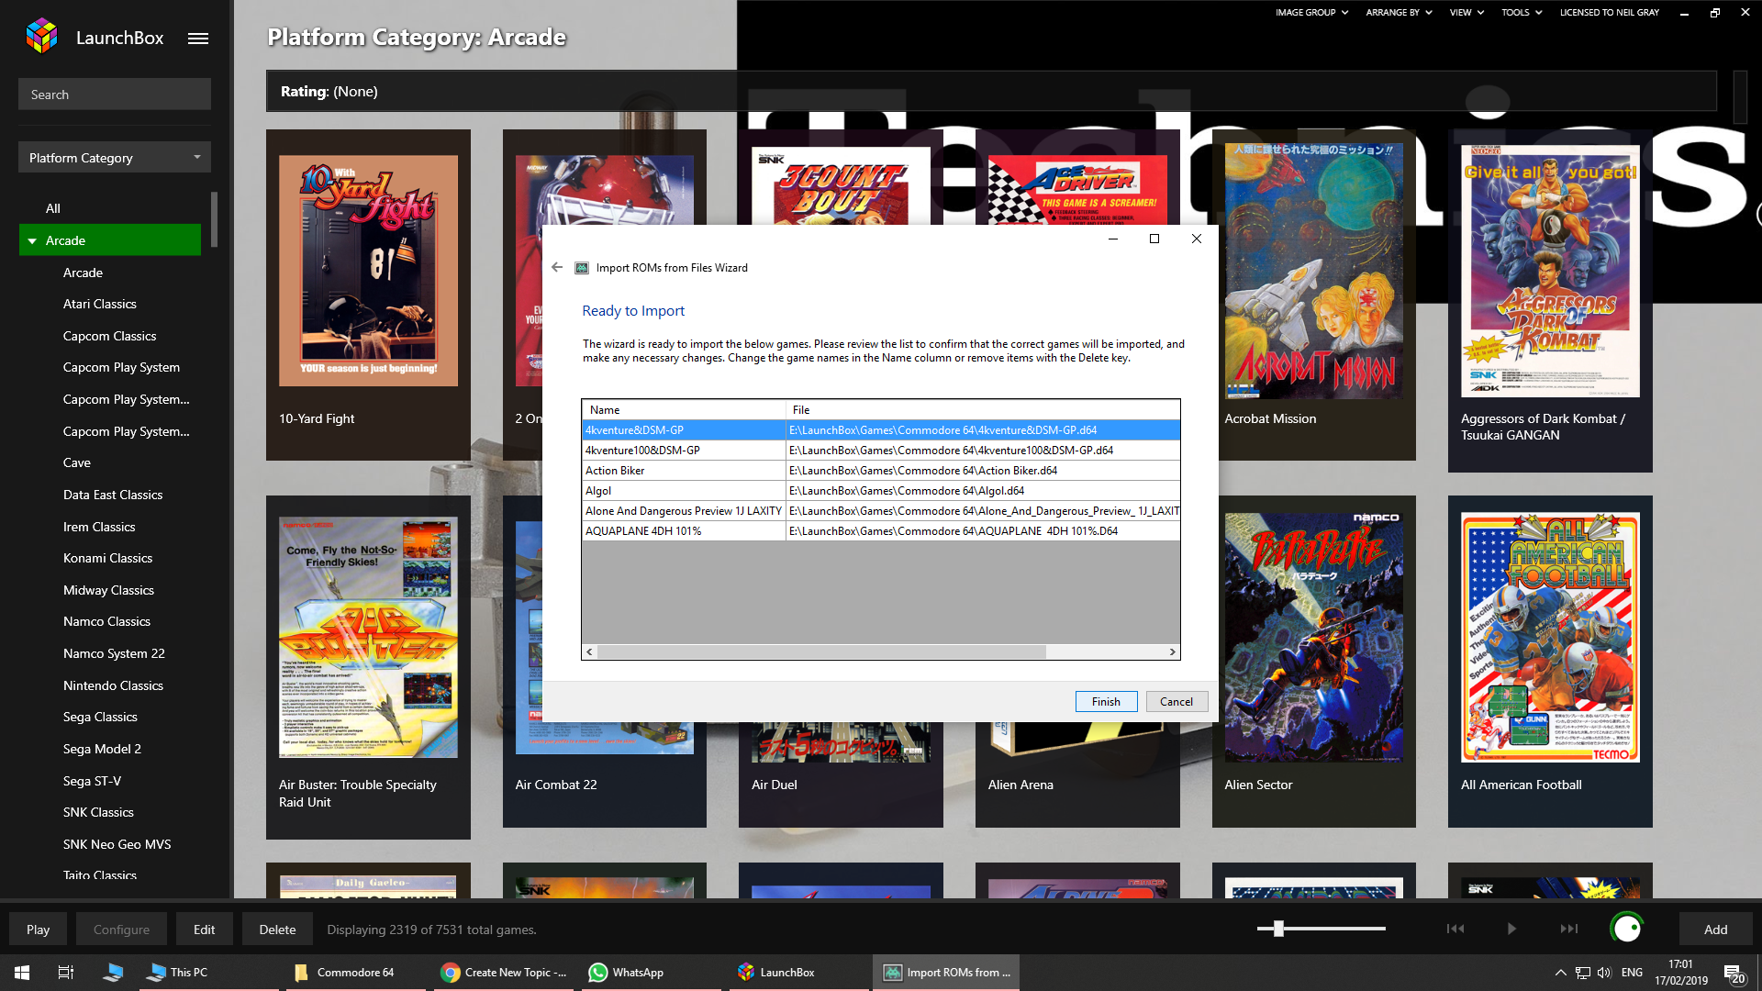Open the View dropdown menu
Viewport: 1762px width, 991px height.
[x=1466, y=12]
